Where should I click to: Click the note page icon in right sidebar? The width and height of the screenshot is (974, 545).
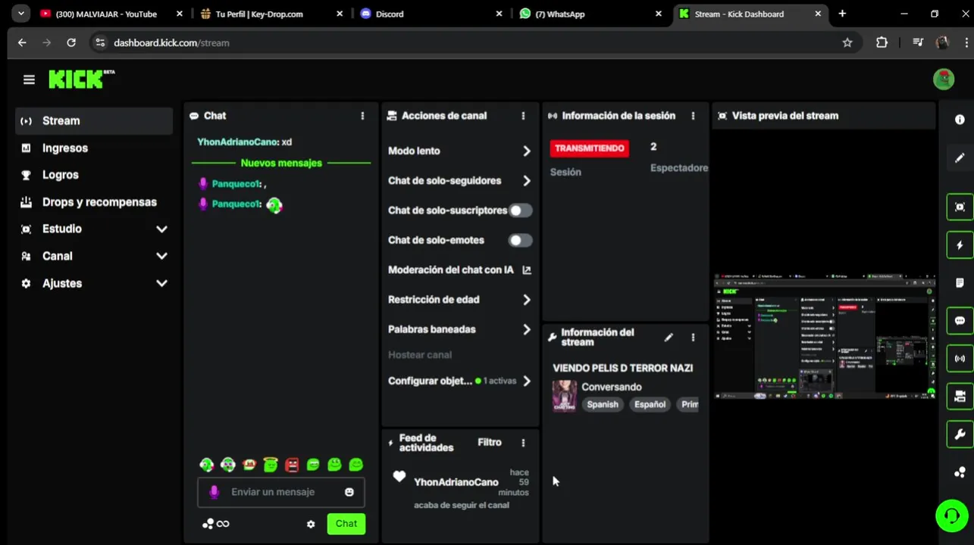(960, 283)
